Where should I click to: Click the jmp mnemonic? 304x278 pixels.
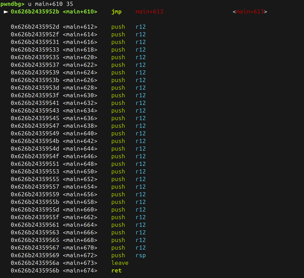tap(116, 12)
